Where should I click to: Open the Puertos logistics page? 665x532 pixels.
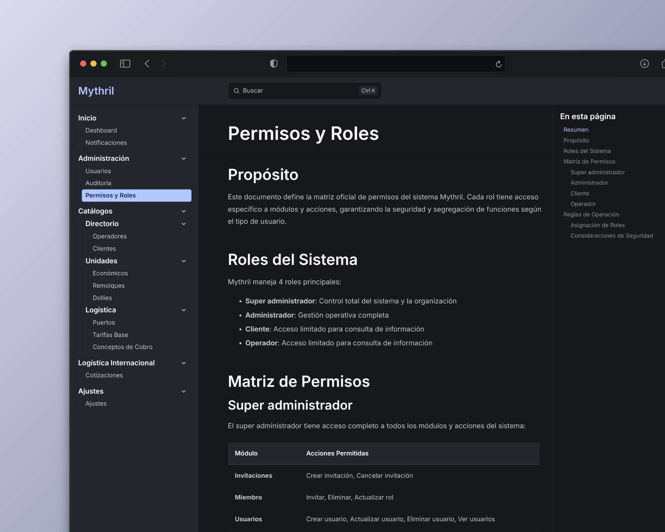click(104, 322)
